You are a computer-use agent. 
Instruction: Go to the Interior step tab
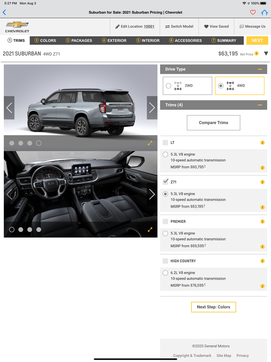(148, 40)
